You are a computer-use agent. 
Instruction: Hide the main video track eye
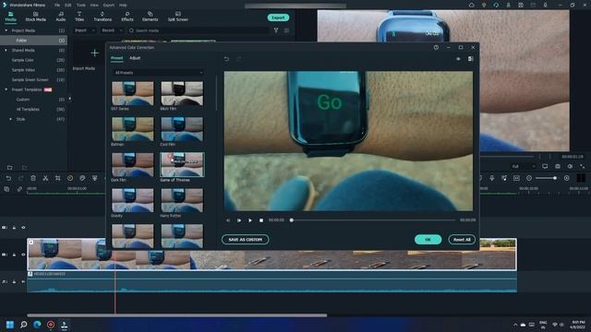click(x=23, y=255)
